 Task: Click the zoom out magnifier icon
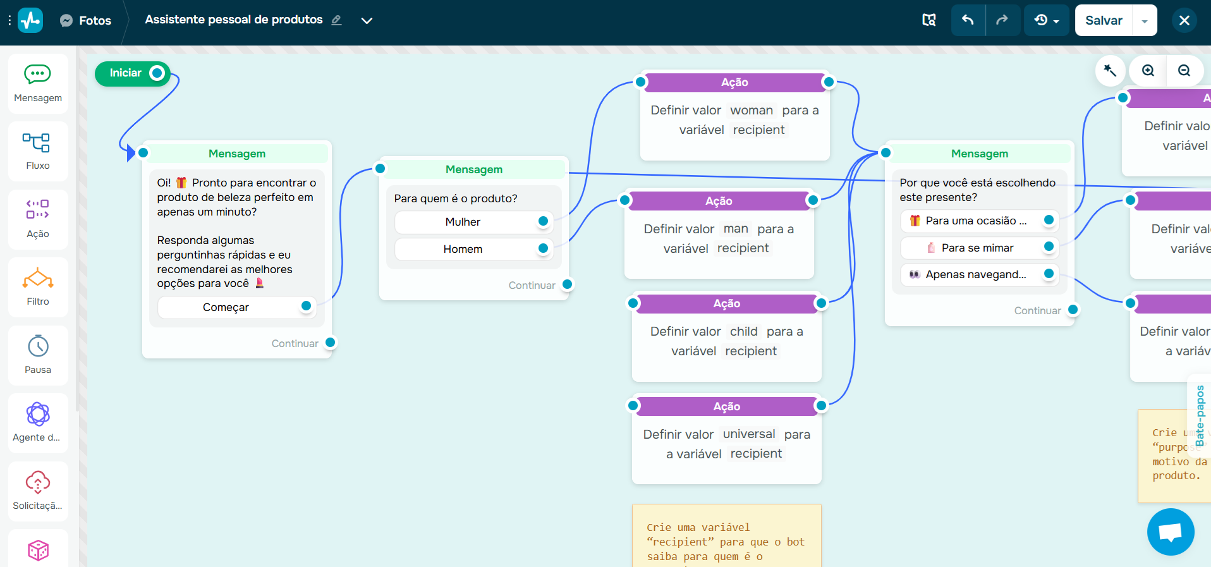coord(1184,71)
